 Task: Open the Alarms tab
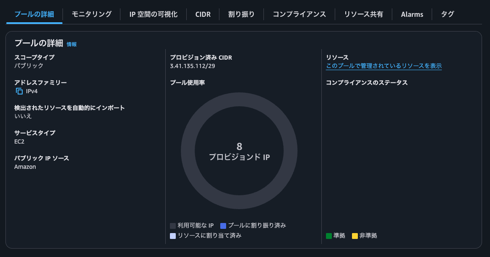coord(412,14)
